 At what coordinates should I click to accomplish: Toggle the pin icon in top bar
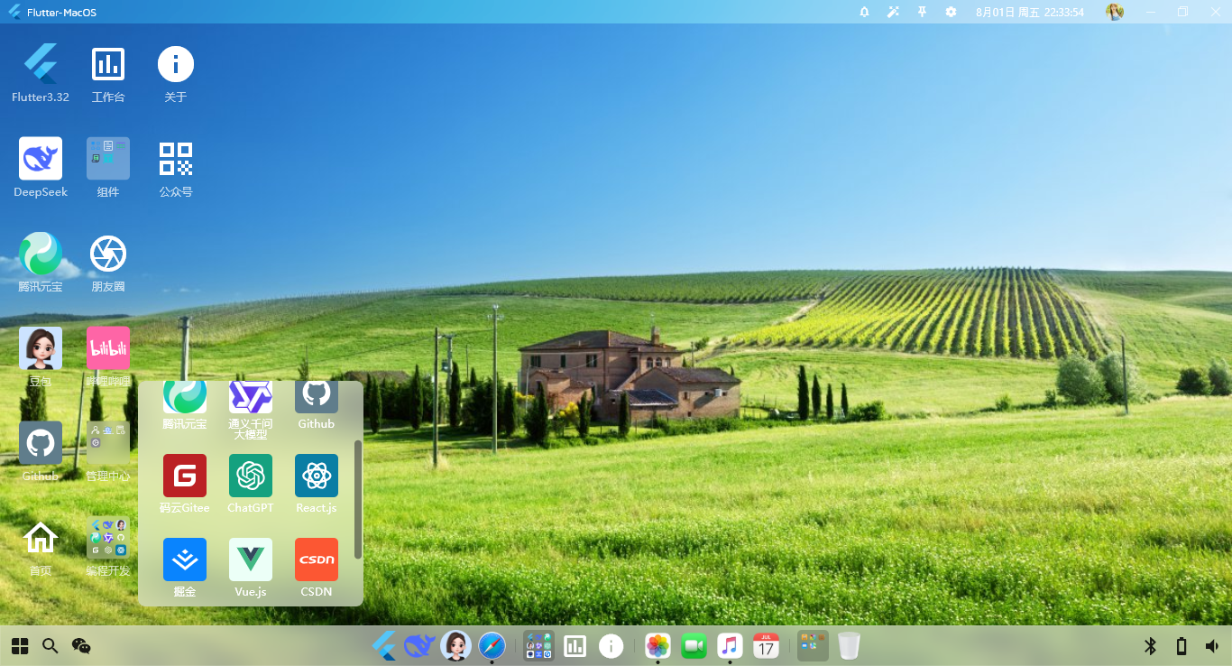click(x=922, y=12)
